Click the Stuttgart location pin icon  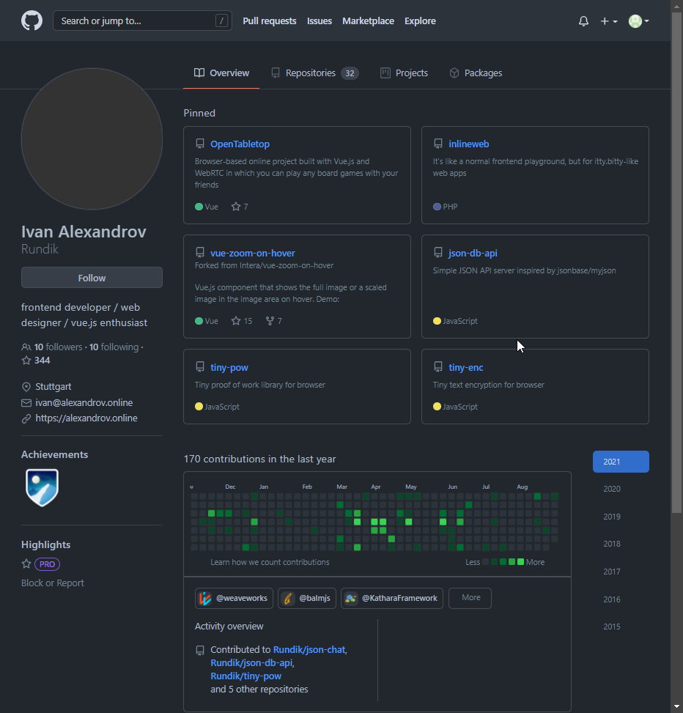point(26,387)
